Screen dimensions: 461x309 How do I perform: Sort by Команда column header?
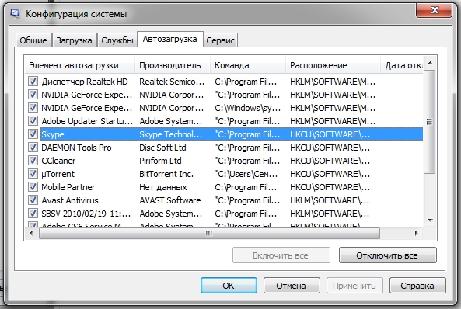248,65
